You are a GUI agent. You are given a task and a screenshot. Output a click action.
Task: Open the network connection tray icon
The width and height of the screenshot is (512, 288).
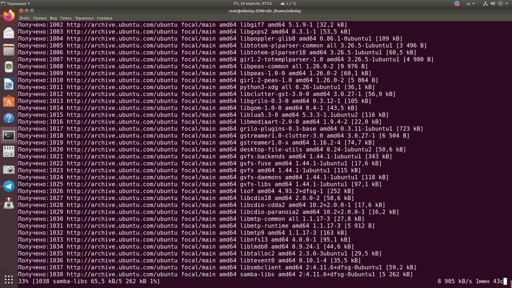click(x=486, y=4)
